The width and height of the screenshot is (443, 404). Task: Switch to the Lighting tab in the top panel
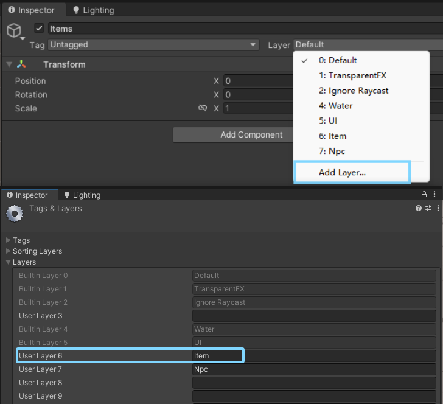coord(93,10)
